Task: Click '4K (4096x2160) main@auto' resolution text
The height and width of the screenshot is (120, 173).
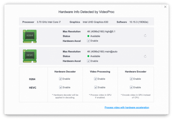Action: [102, 52]
